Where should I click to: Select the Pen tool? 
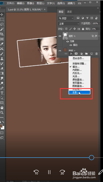pos(2,88)
